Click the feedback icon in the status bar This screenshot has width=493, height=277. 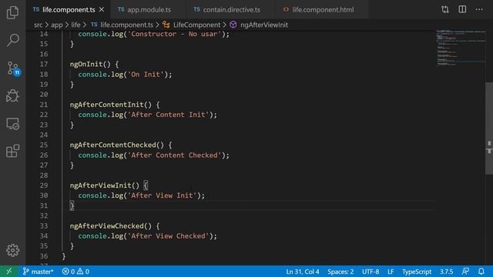pyautogui.click(x=465, y=272)
